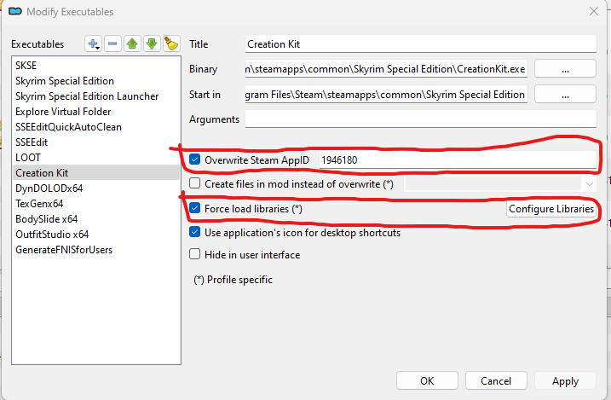Close the Modify Executables dialog
Image resolution: width=611 pixels, height=400 pixels.
click(593, 12)
